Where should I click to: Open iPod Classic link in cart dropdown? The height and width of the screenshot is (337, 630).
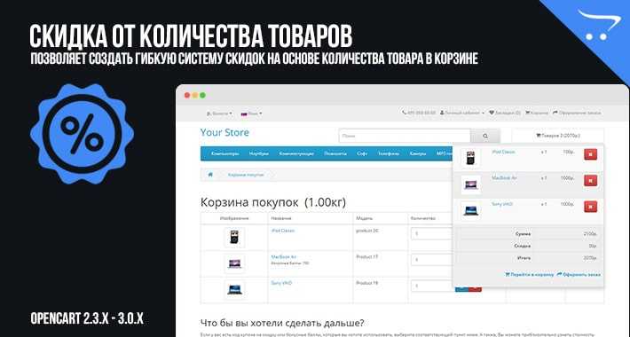(x=503, y=152)
